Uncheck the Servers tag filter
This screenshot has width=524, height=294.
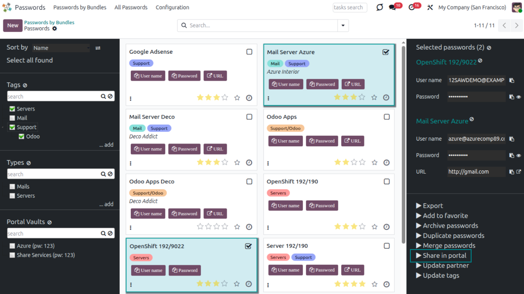pos(13,109)
